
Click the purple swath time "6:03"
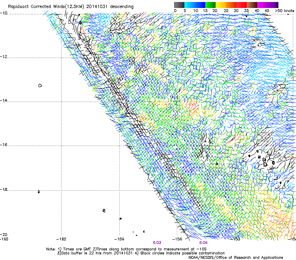tap(157, 243)
